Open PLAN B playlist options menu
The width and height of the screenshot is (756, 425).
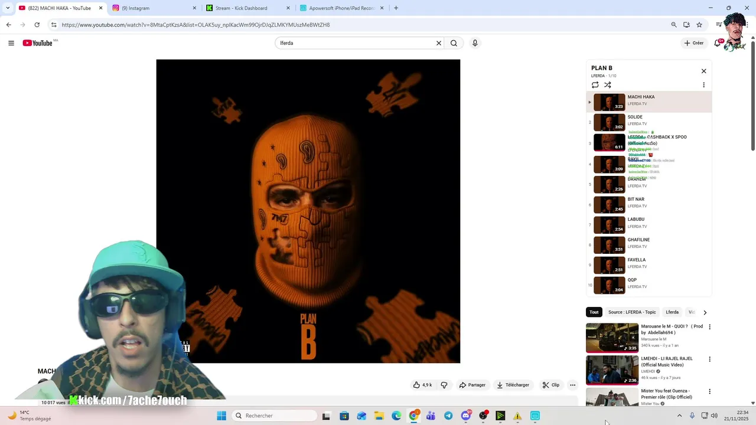click(x=703, y=85)
